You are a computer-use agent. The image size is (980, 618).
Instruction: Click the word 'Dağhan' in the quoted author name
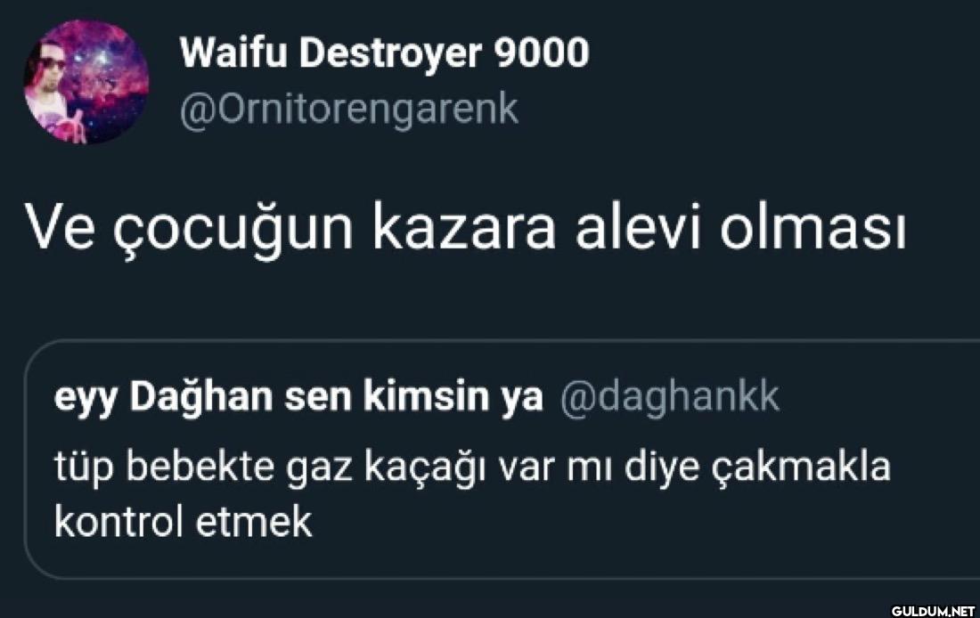point(200,398)
